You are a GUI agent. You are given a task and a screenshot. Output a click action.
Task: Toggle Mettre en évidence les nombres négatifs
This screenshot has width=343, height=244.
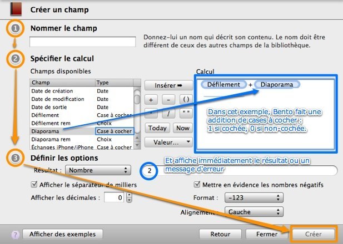tap(197, 185)
